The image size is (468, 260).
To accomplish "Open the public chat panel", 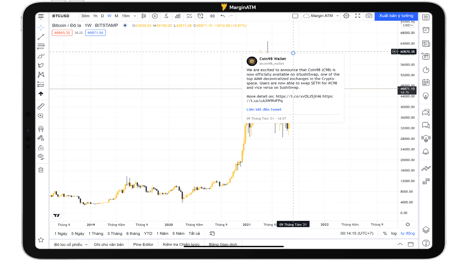I will [x=426, y=112].
